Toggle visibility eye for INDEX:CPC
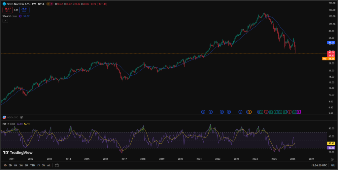 pos(21,117)
